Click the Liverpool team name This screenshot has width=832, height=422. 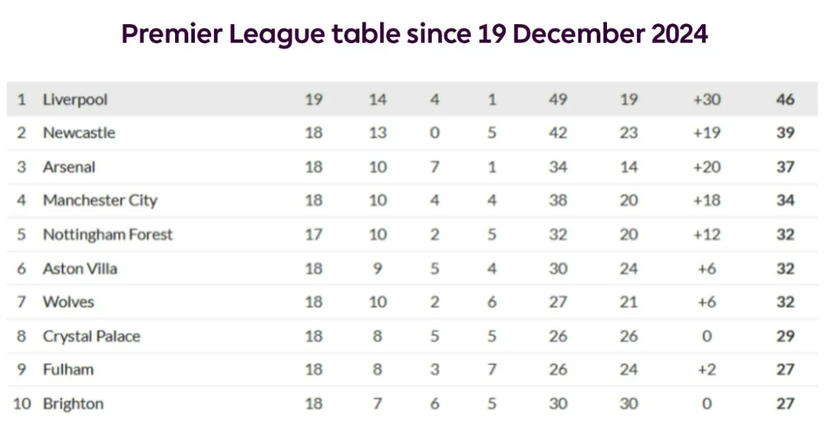[x=75, y=100]
